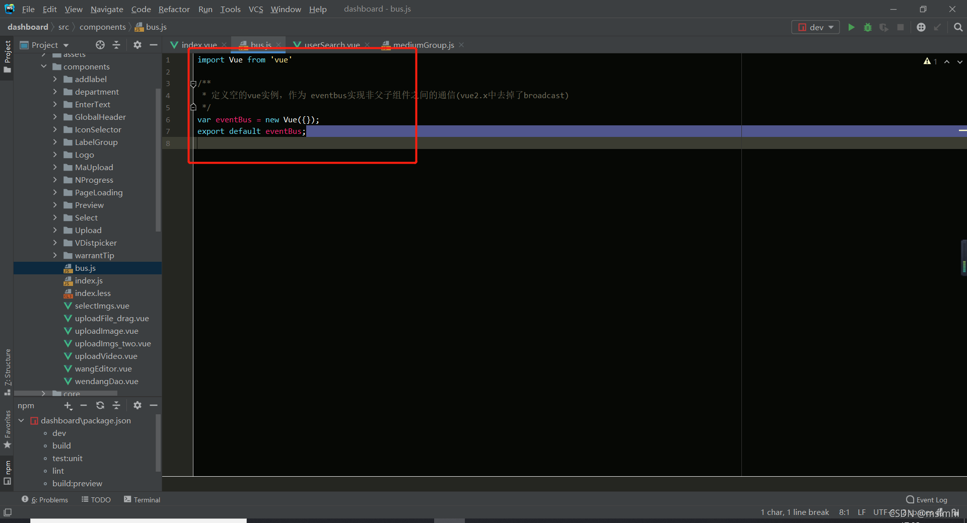This screenshot has width=967, height=523.
Task: Open the Project side tool tab
Action: [8, 56]
